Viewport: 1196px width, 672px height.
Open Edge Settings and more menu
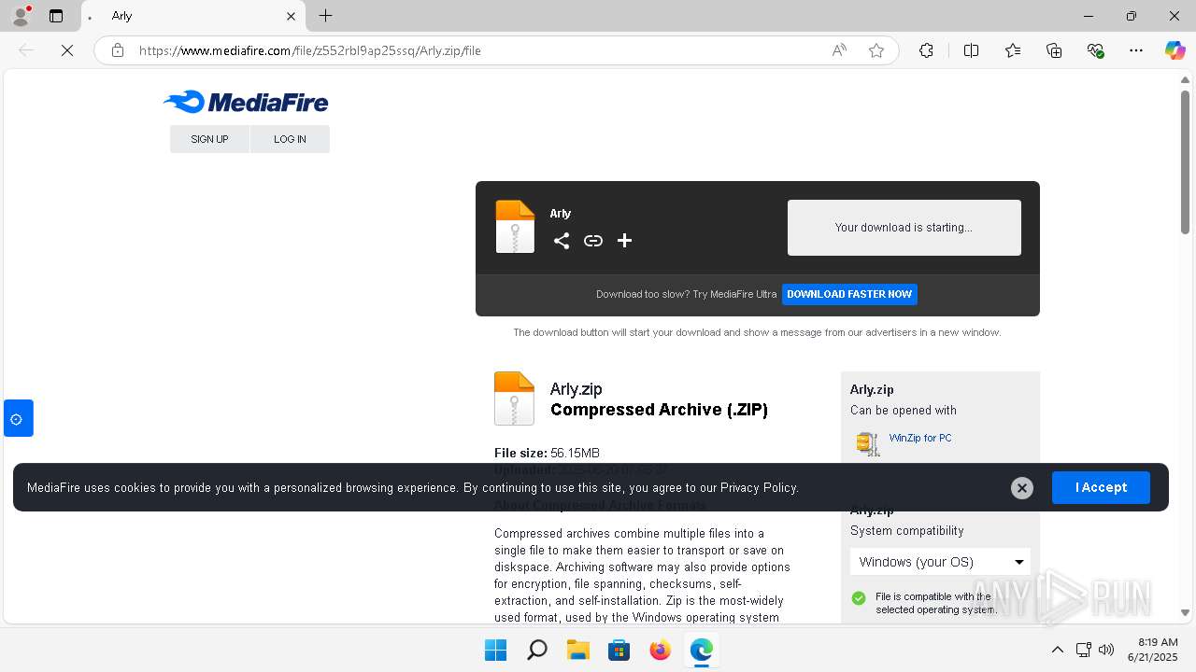(x=1136, y=50)
